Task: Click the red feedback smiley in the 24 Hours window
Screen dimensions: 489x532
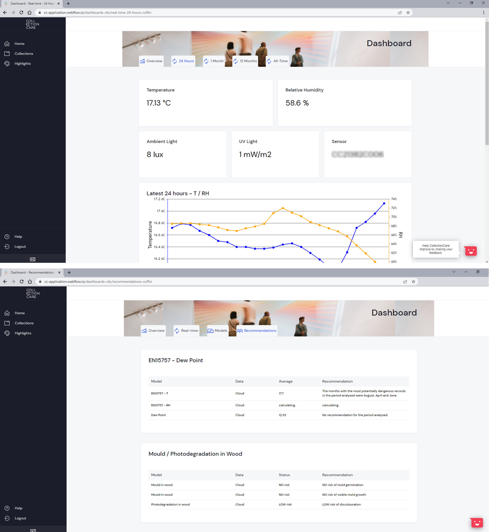Action: point(471,251)
